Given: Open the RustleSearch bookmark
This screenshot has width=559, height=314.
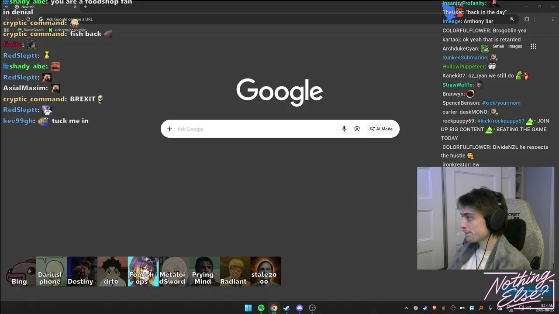Looking at the screenshot, I should pos(31,30).
